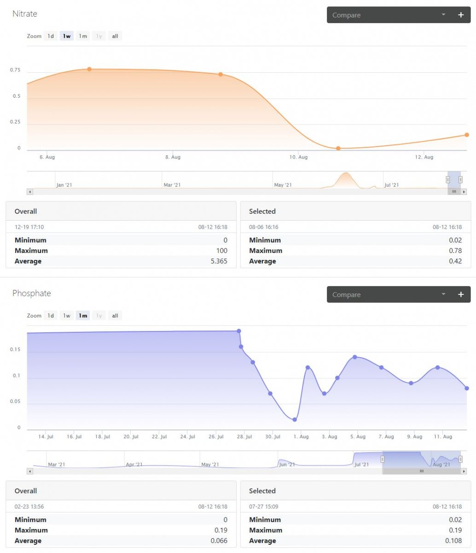This screenshot has width=476, height=553.
Task: Click right scroll arrow of Phosphate navigator
Action: 464,471
